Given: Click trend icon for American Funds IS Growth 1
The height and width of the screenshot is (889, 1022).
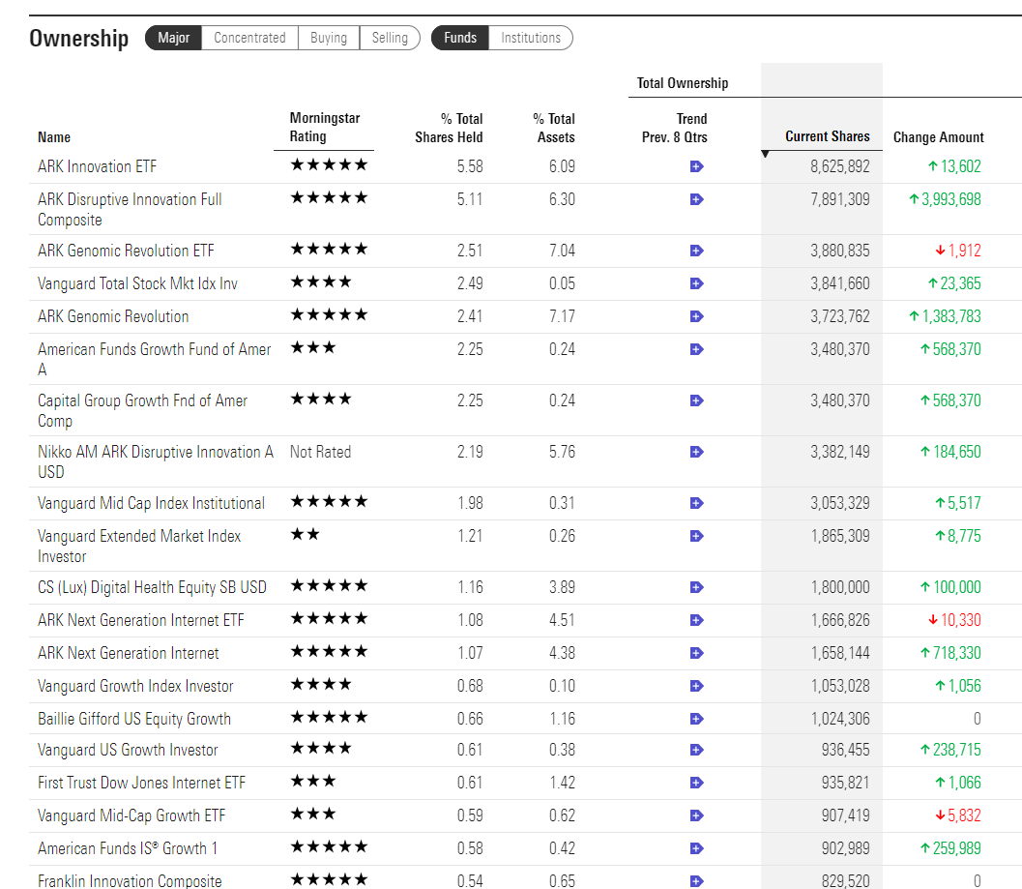Looking at the screenshot, I should tap(696, 848).
